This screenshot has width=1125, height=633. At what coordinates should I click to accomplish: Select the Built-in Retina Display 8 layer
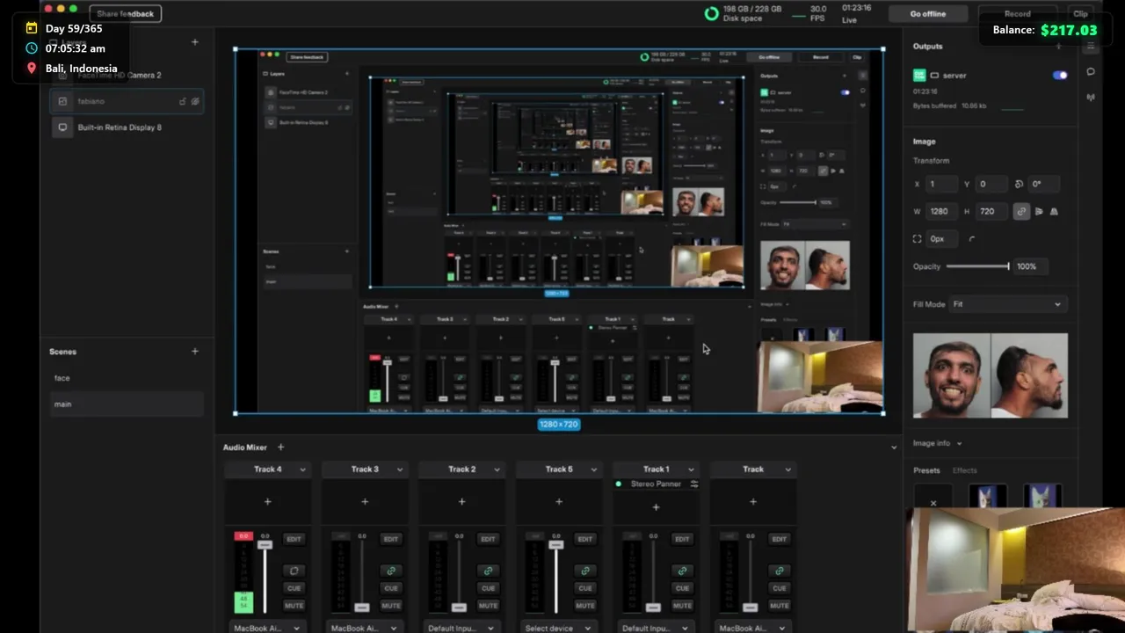[127, 127]
